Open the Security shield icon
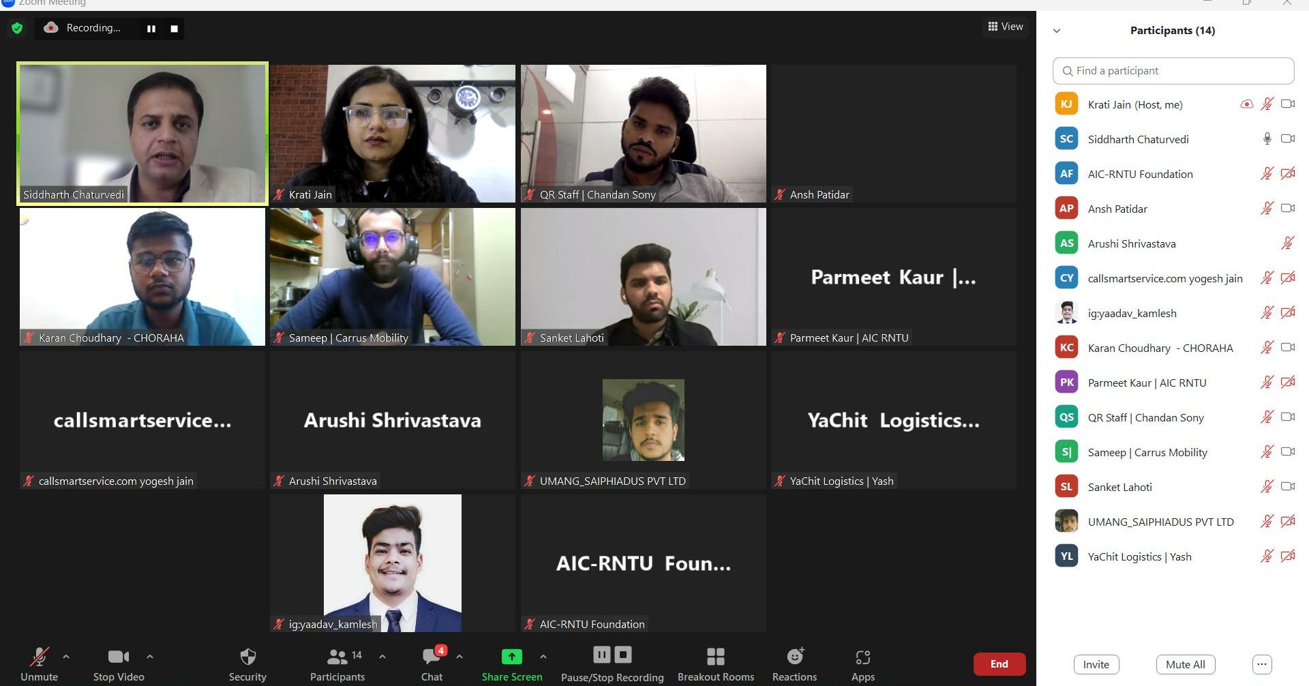Screen dimensions: 1309x686 pos(247,657)
